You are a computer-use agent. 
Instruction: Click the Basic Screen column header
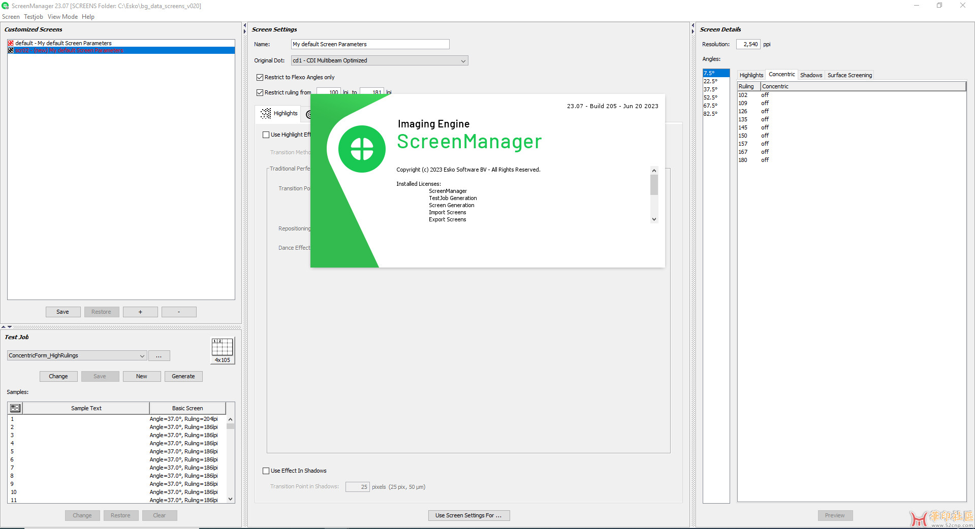187,408
